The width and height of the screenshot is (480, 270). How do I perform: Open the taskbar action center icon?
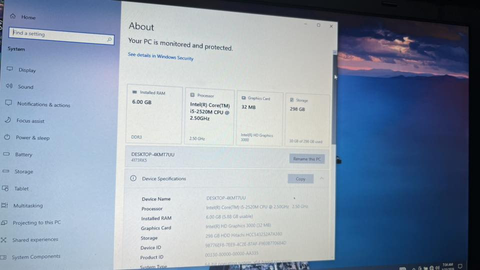coord(460,266)
